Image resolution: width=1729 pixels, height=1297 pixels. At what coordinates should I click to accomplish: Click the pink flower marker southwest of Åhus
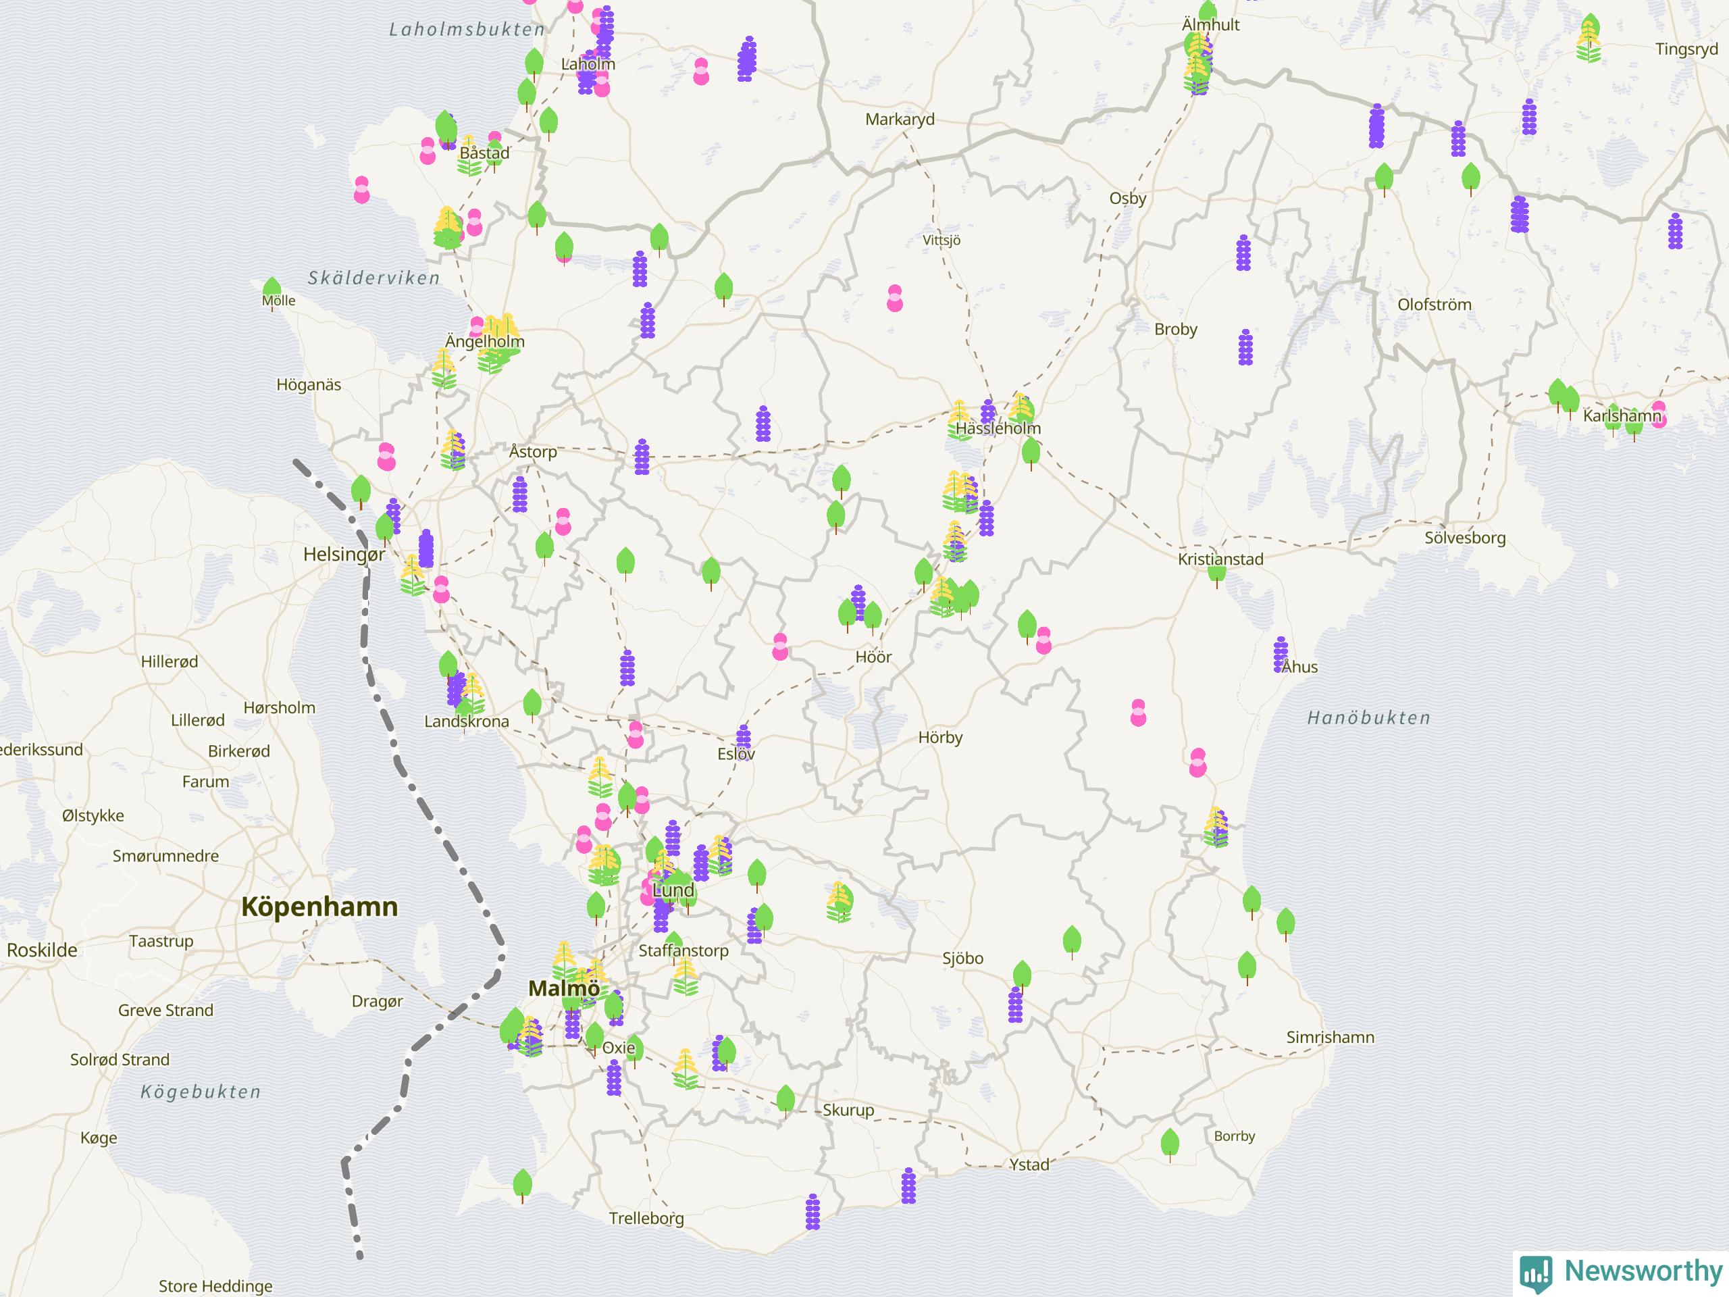1139,712
